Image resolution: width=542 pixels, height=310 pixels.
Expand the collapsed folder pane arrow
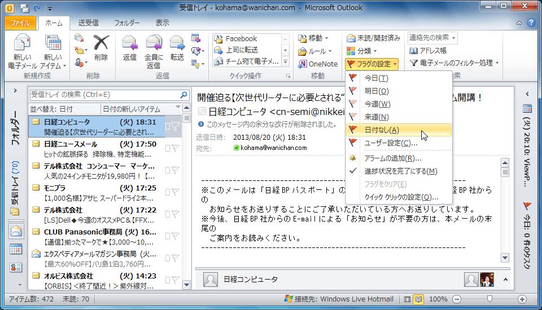[15, 91]
